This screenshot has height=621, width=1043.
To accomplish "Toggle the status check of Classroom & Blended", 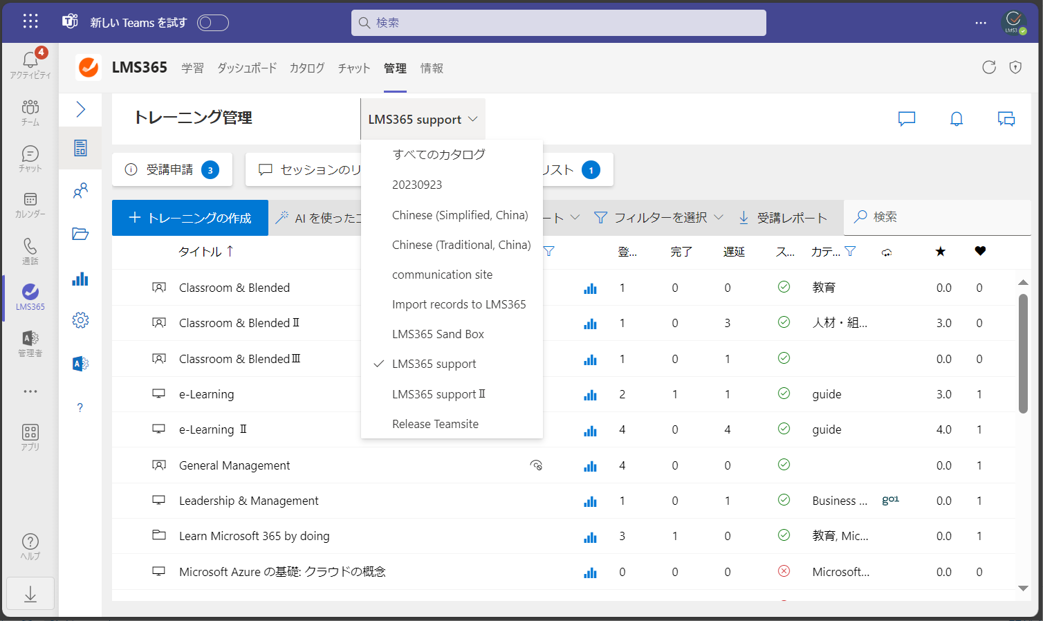I will click(x=784, y=286).
